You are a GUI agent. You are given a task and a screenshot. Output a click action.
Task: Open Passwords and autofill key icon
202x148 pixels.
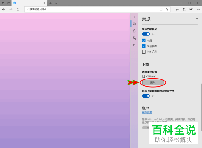[134, 38]
